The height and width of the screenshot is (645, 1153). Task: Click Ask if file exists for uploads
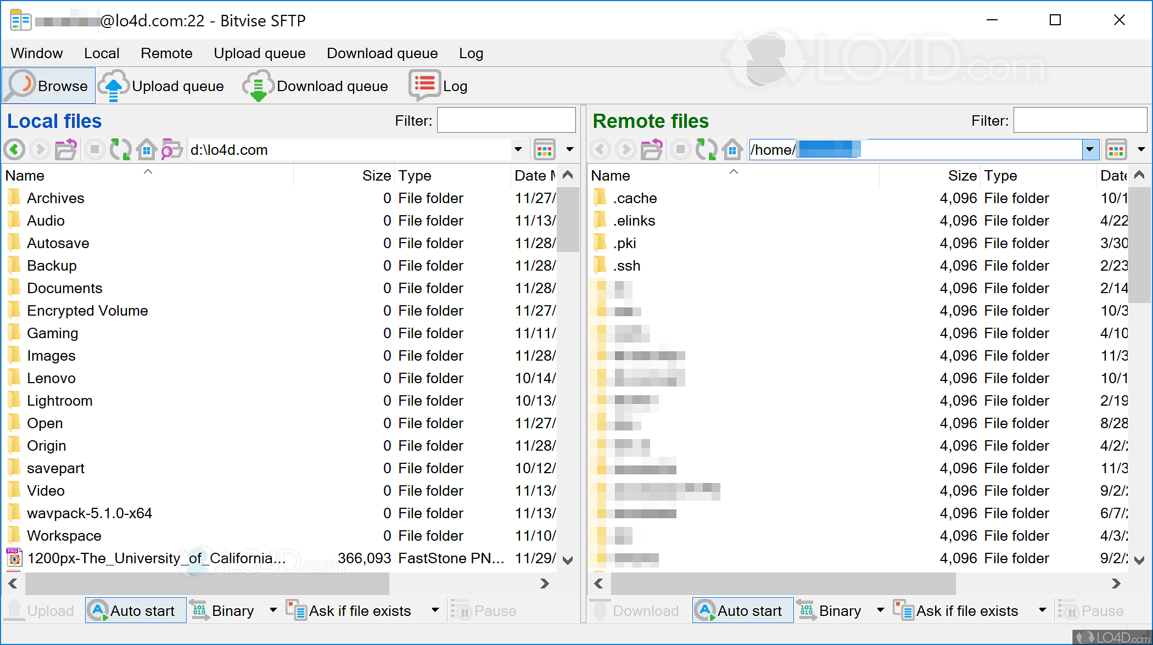pyautogui.click(x=349, y=610)
